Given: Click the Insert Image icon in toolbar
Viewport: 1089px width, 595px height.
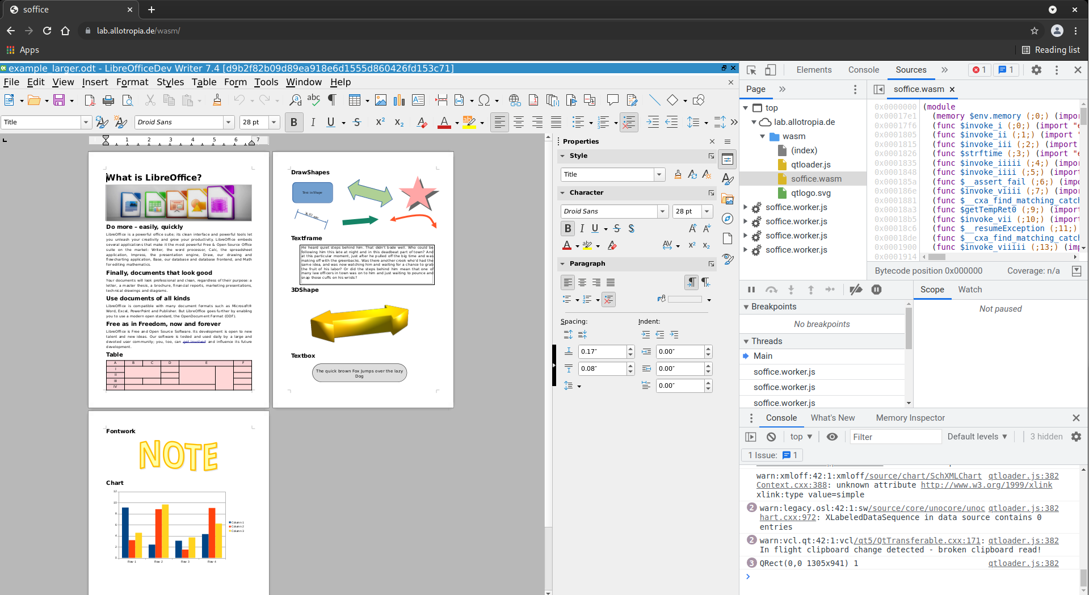Looking at the screenshot, I should 381,100.
